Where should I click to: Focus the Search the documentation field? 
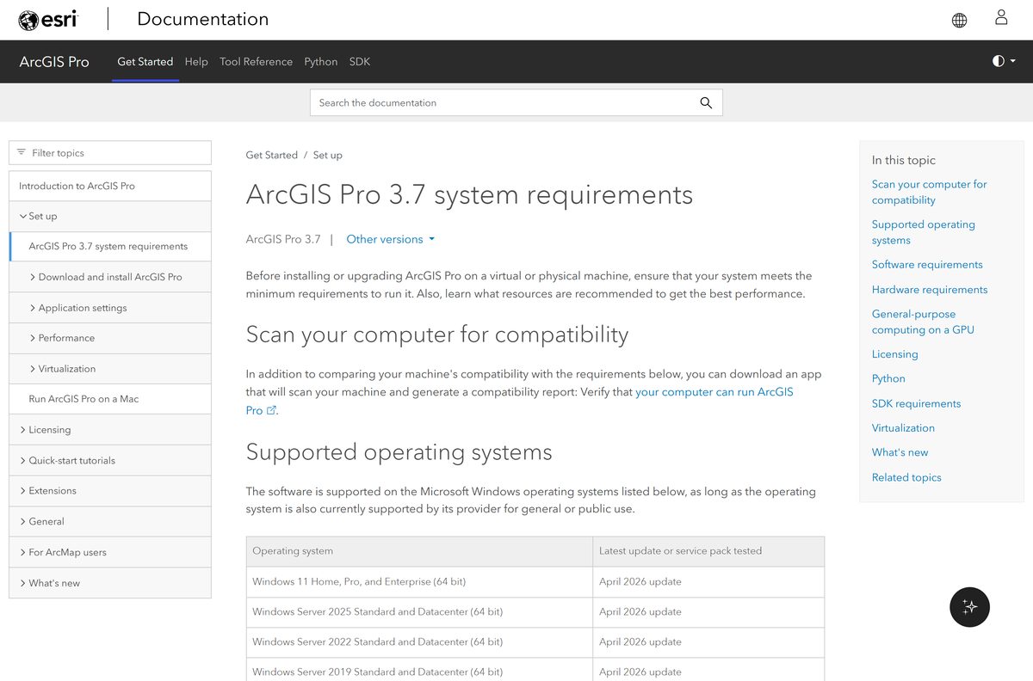pyautogui.click(x=516, y=102)
